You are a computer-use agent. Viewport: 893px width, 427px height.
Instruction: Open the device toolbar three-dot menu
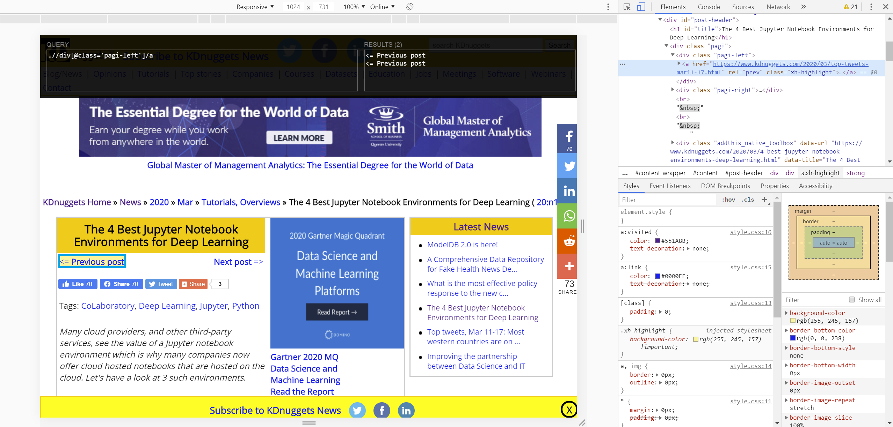pyautogui.click(x=608, y=7)
